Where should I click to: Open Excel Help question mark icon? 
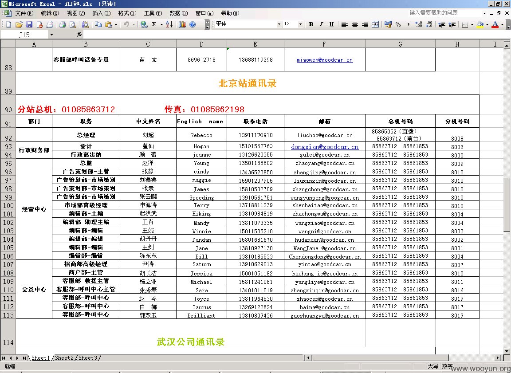point(193,24)
